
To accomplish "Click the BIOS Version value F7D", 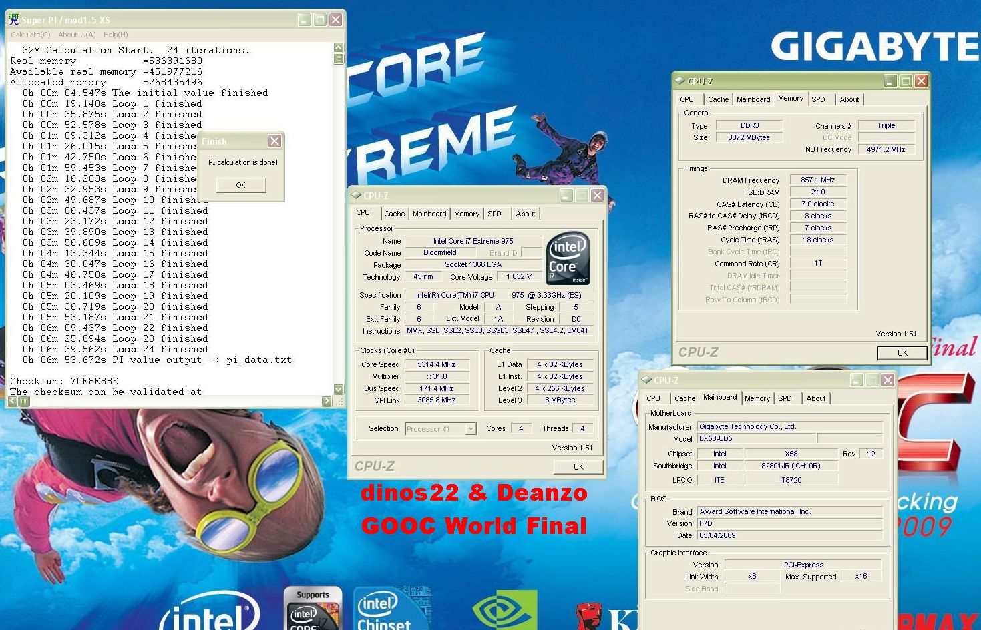I will [790, 523].
